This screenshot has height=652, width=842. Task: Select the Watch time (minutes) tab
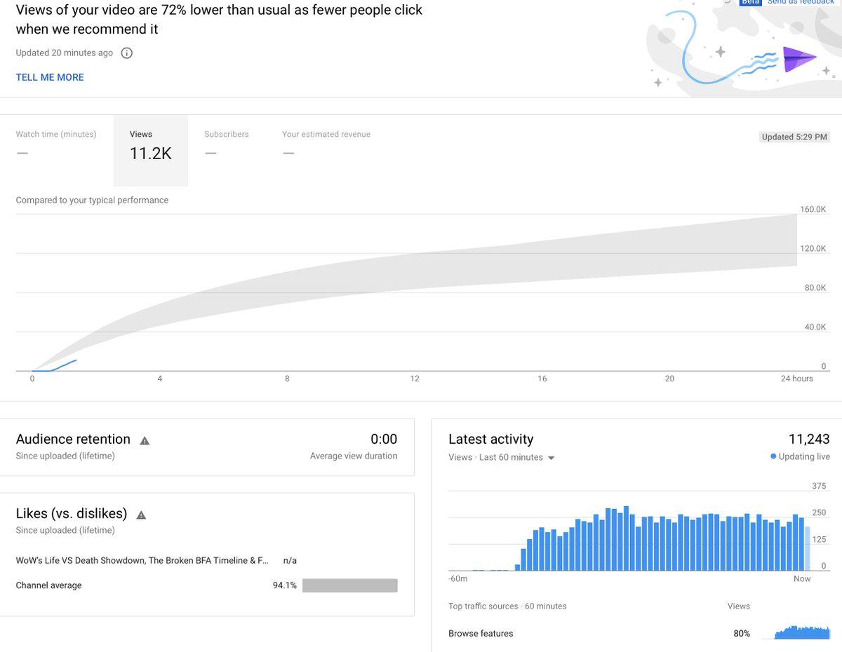point(56,150)
